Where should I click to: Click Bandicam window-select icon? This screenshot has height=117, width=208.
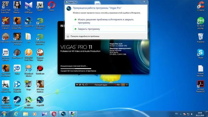[80, 85]
